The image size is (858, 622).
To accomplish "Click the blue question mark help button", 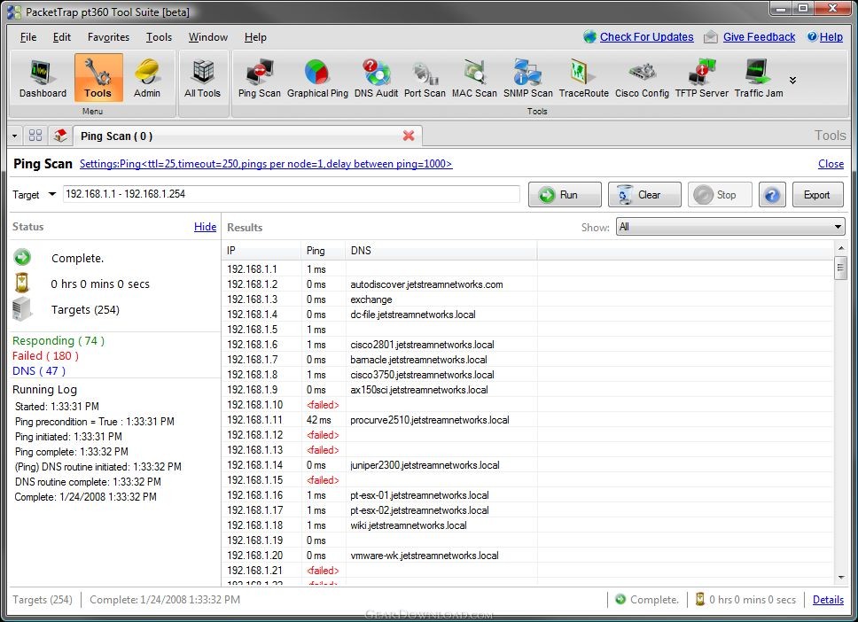I will click(x=772, y=195).
